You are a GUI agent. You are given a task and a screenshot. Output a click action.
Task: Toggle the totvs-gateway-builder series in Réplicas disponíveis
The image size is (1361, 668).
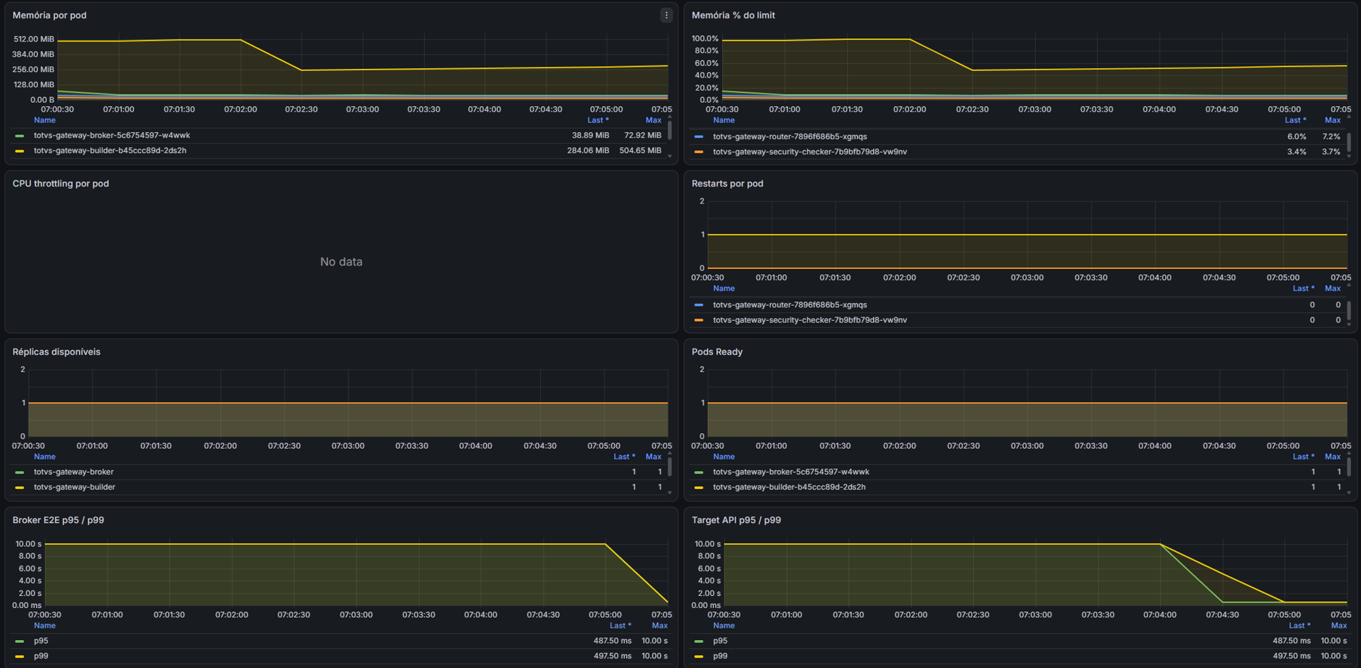coord(74,487)
